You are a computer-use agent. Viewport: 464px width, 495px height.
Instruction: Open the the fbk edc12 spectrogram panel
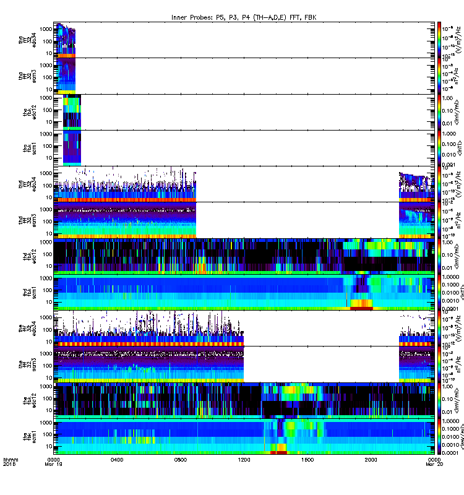[244, 400]
